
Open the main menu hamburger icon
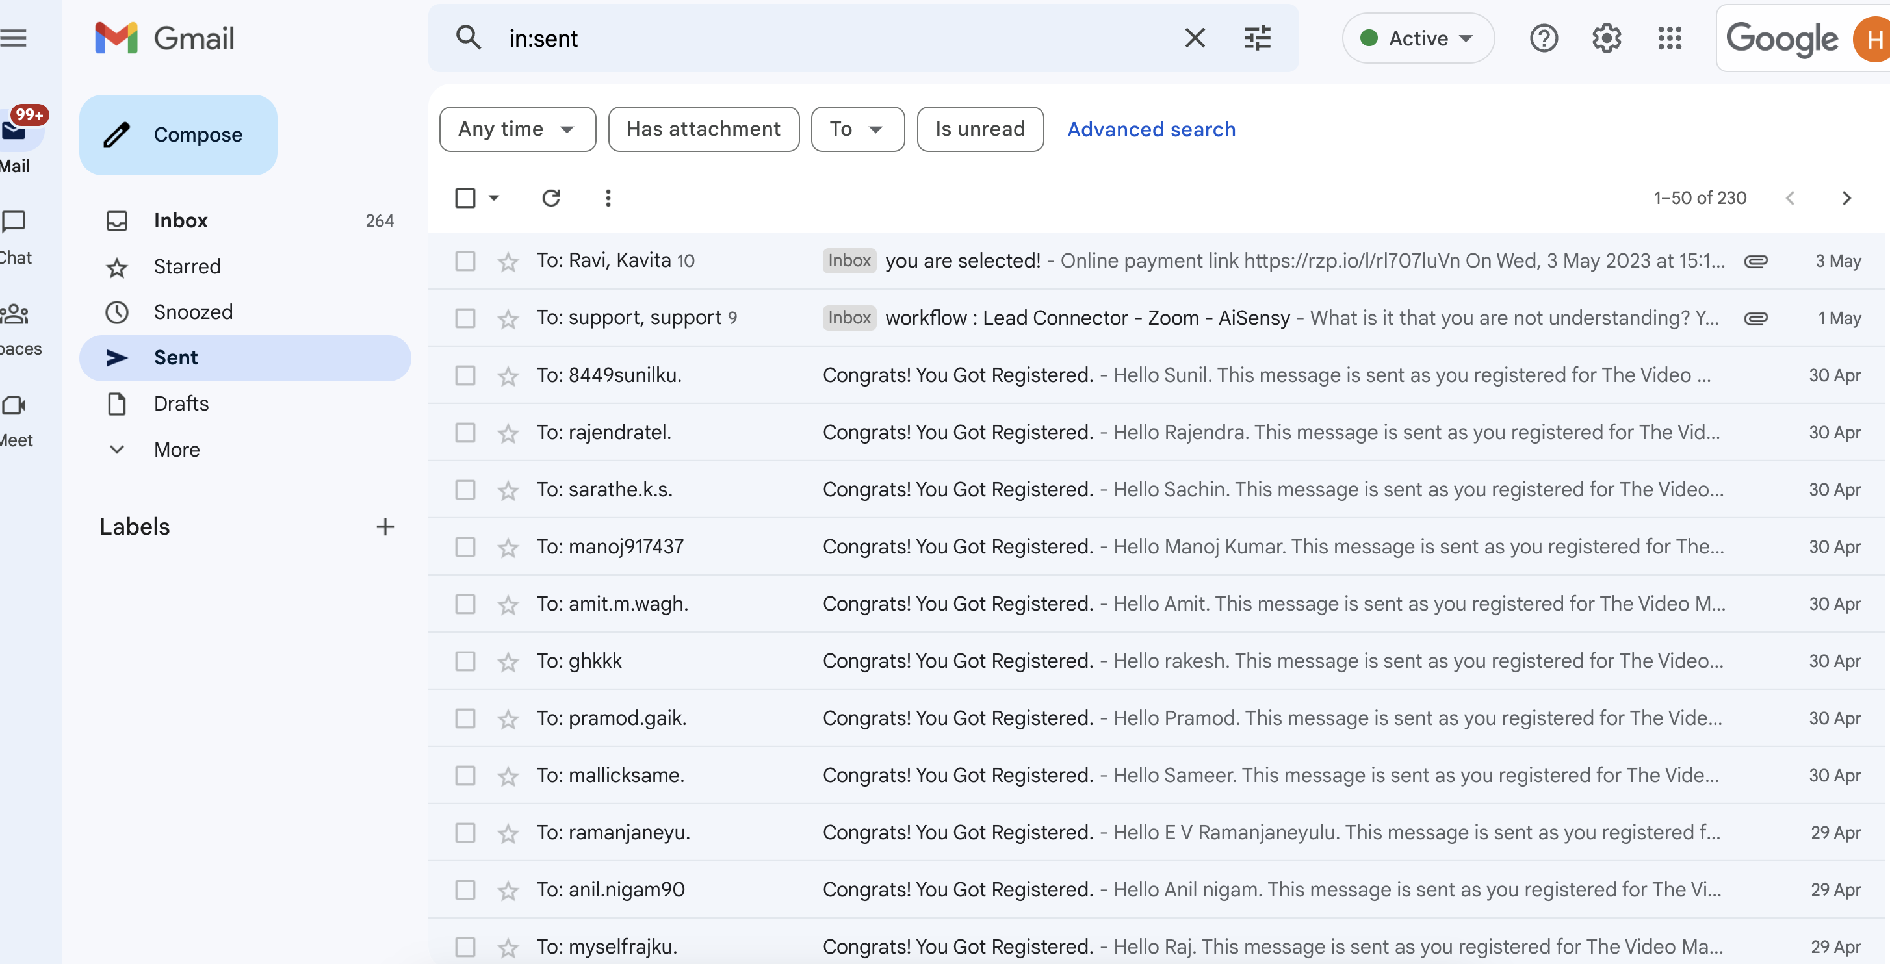(x=13, y=38)
